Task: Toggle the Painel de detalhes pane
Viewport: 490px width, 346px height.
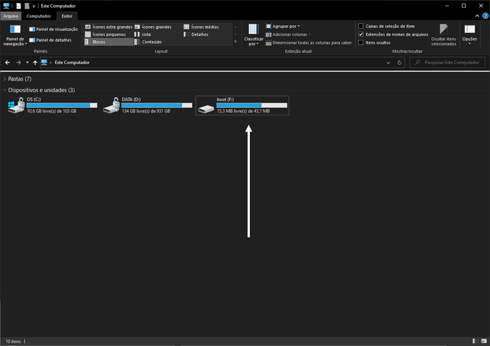Action: [x=32, y=40]
